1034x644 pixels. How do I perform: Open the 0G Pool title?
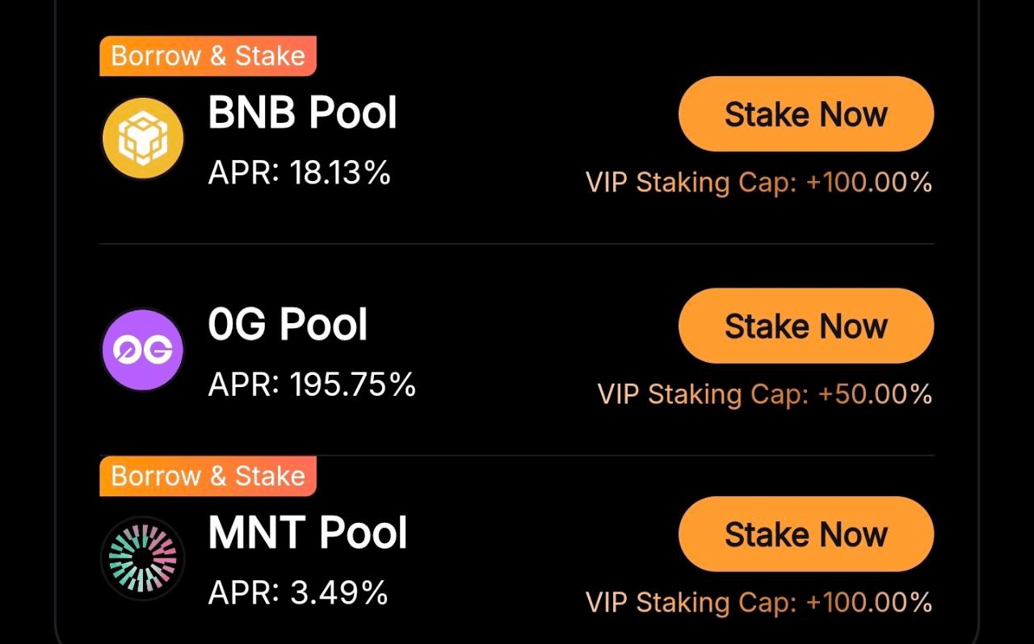(x=288, y=325)
